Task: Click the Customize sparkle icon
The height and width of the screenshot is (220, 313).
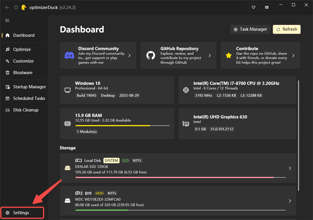Action: tap(8, 61)
